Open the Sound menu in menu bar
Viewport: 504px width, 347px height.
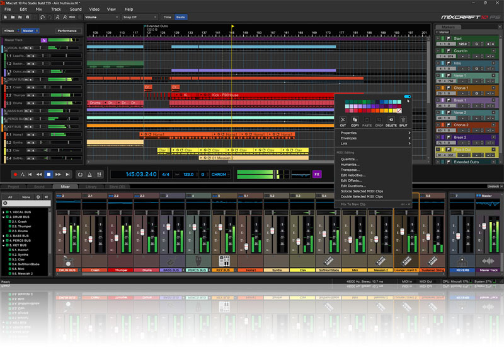click(x=76, y=9)
